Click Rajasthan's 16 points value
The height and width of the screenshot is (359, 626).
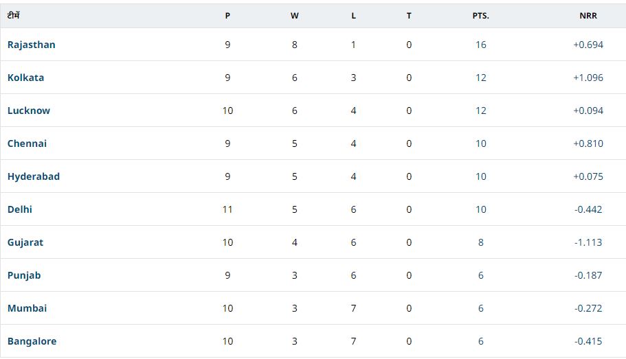point(481,45)
